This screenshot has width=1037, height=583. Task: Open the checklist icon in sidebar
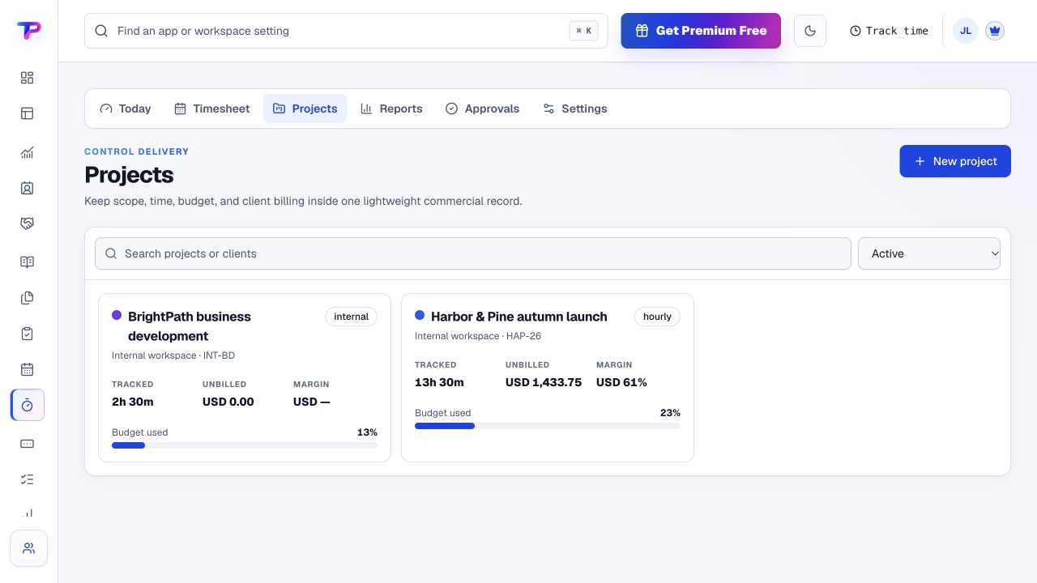(27, 479)
